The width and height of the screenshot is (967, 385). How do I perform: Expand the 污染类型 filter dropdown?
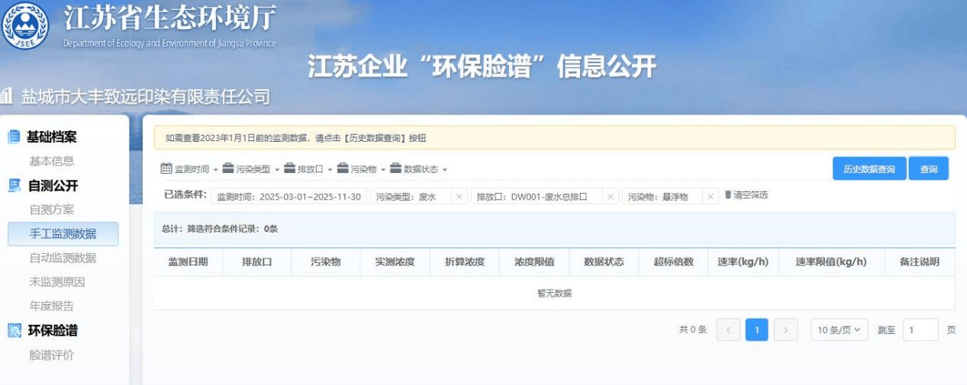click(x=251, y=169)
